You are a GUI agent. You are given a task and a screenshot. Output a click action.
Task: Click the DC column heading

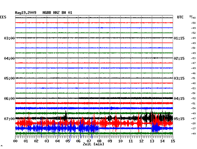(x=191, y=16)
